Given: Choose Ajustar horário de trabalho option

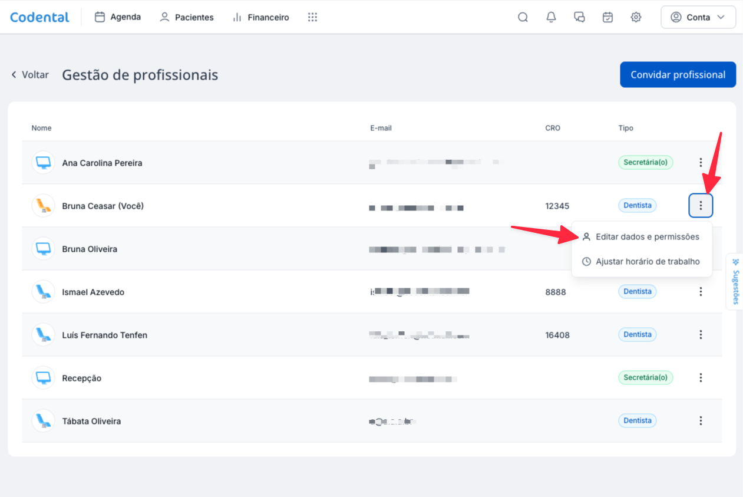Looking at the screenshot, I should tap(641, 261).
